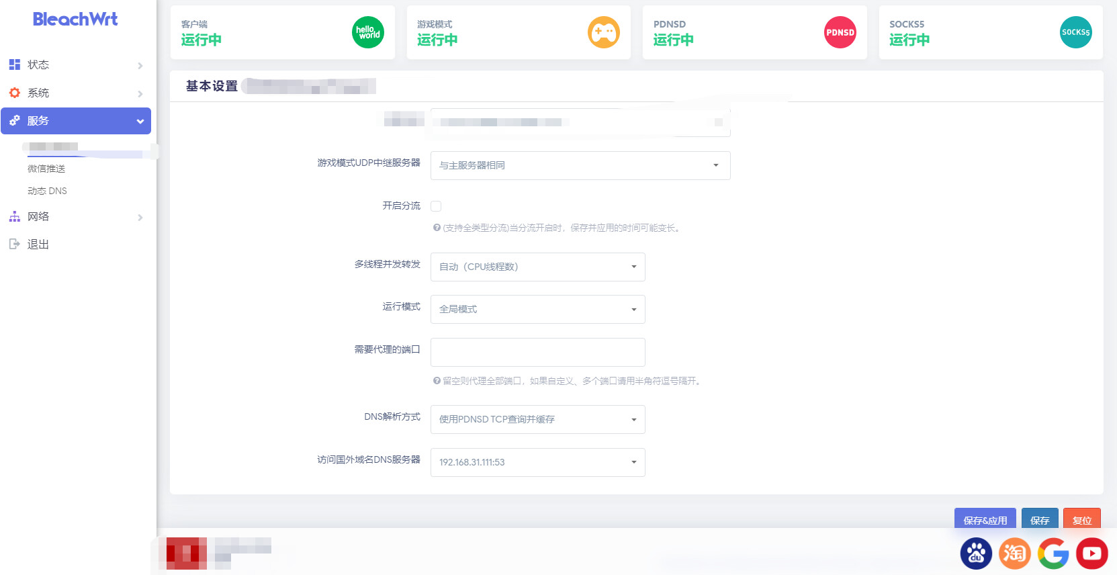Open 游戏模式UDP中继服务器 dropdown
The width and height of the screenshot is (1117, 575).
(580, 165)
